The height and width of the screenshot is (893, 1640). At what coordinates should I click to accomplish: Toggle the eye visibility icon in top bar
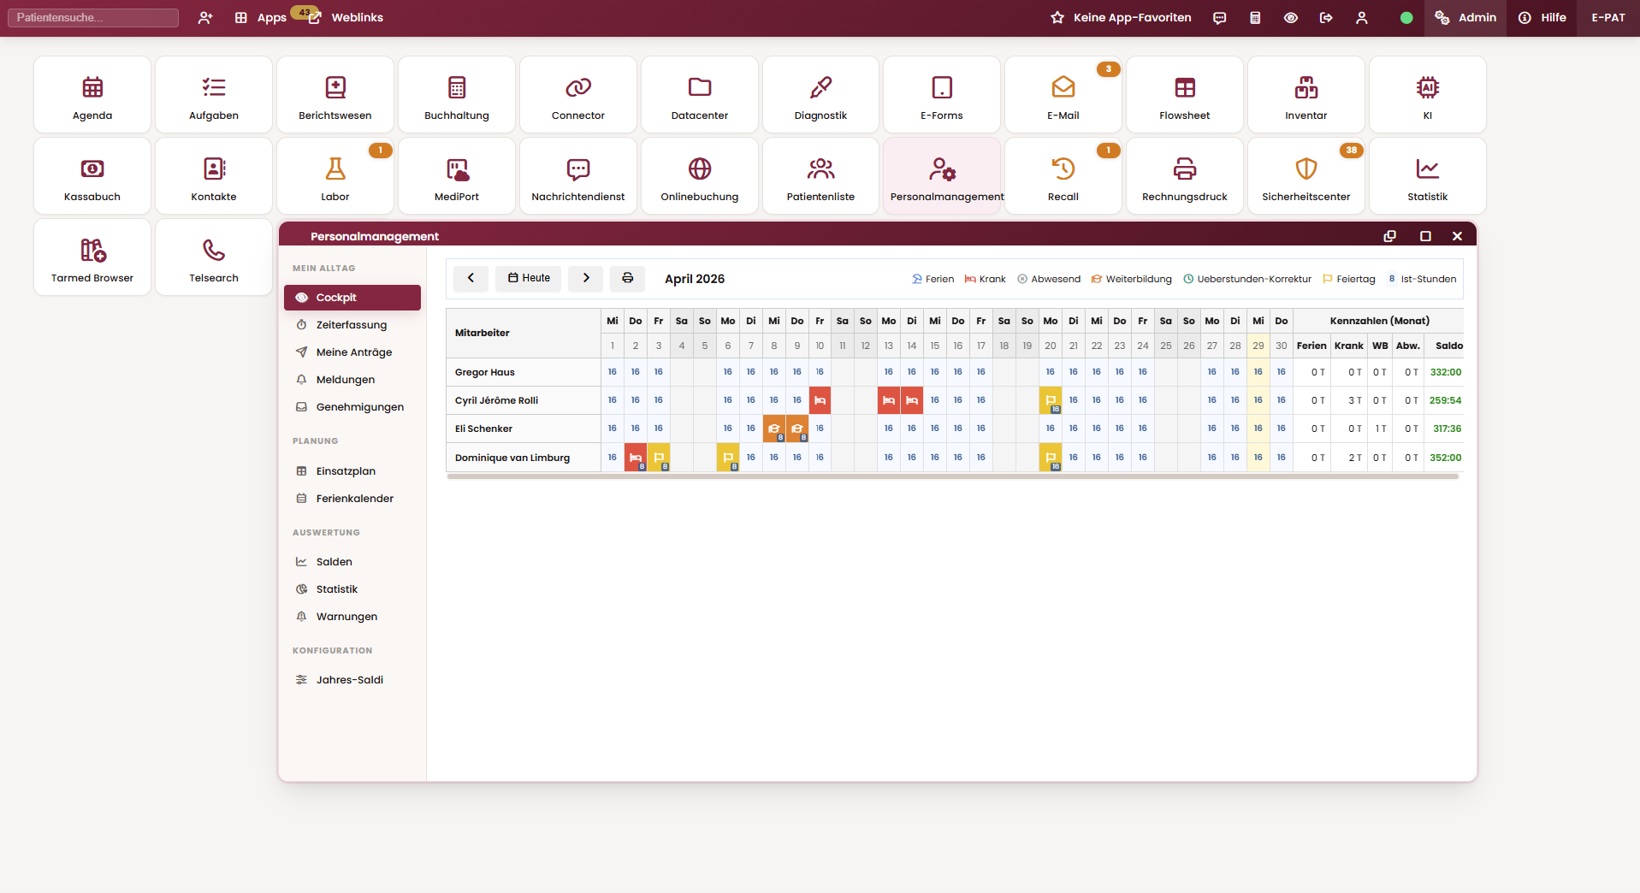(x=1291, y=17)
